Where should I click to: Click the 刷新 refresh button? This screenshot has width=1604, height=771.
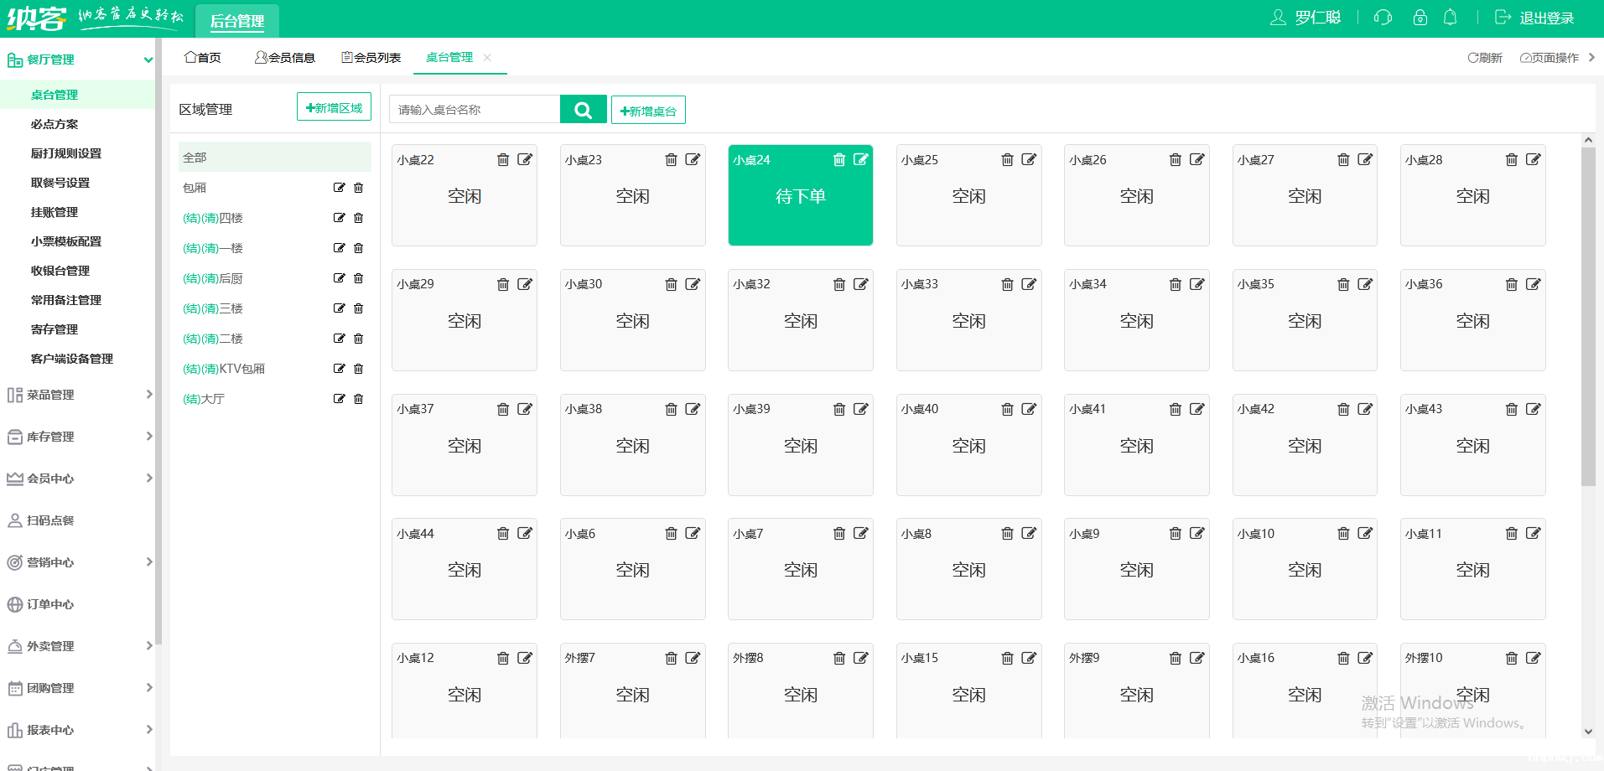(1485, 58)
